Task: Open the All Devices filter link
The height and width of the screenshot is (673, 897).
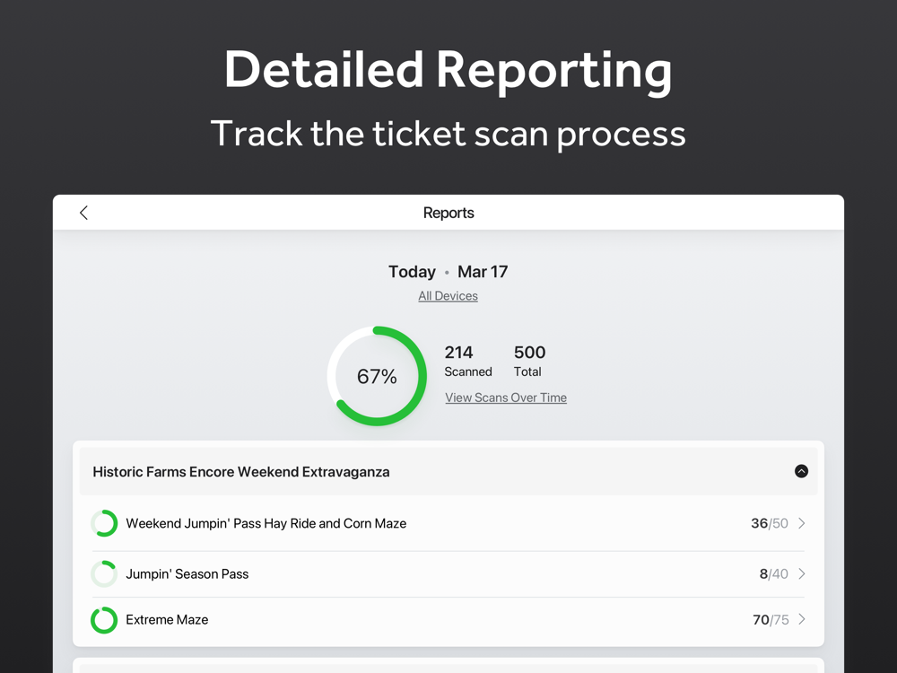Action: [448, 296]
